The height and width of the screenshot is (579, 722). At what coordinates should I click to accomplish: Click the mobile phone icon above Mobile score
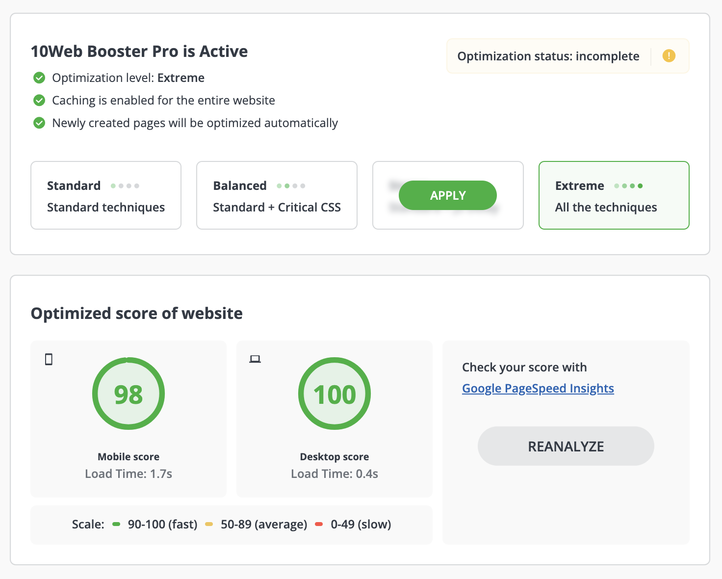tap(48, 359)
